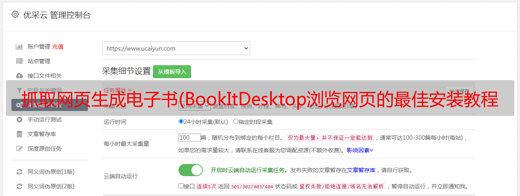Click the refresh icon for 同义词伪原创[1版]
Image resolution: width=520 pixels, height=196 pixels.
[x=19, y=172]
